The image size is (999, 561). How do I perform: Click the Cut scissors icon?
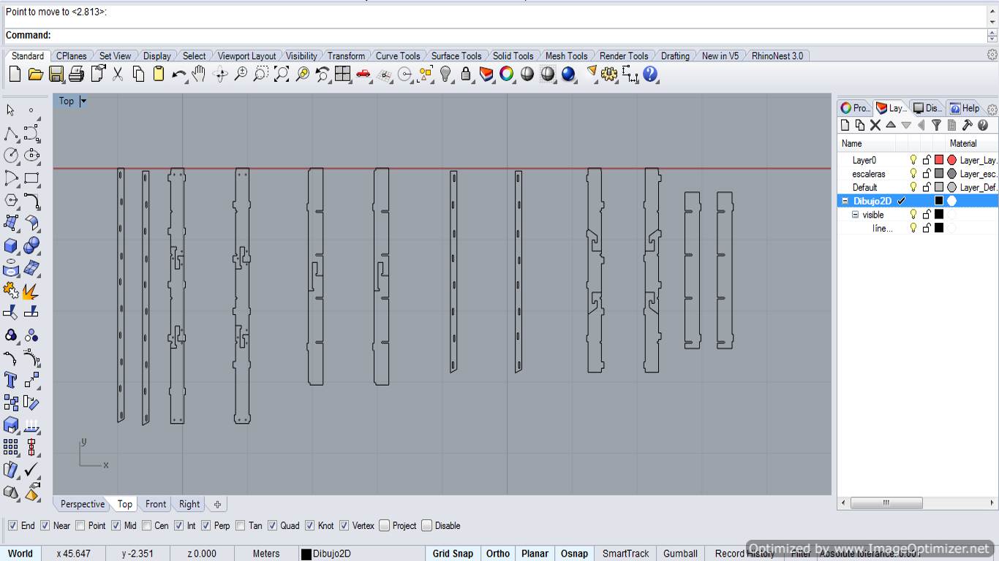tap(118, 74)
